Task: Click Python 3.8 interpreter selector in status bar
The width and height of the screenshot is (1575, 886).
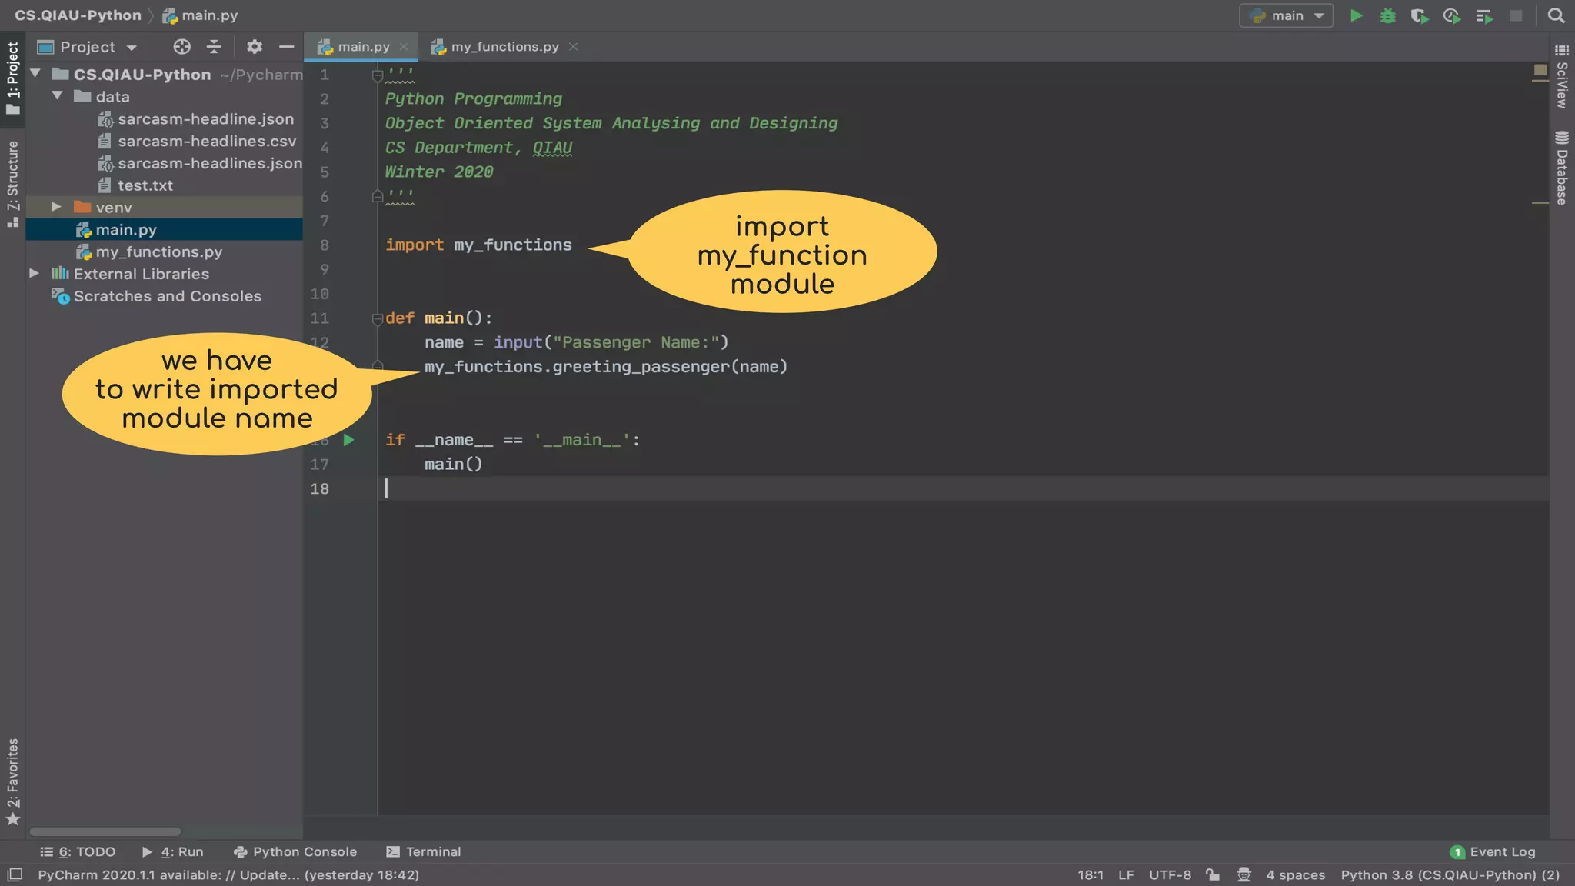Action: coord(1450,874)
